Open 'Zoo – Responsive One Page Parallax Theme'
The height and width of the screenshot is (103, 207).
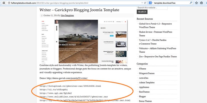[158, 57]
